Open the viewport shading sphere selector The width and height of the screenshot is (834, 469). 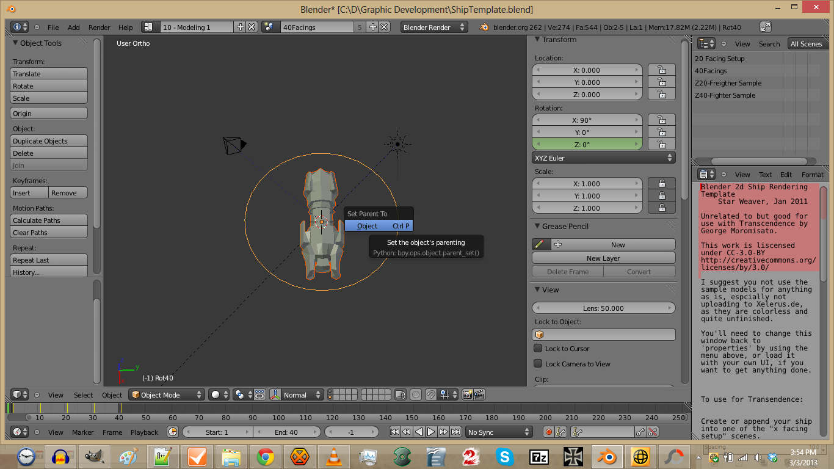(x=219, y=394)
